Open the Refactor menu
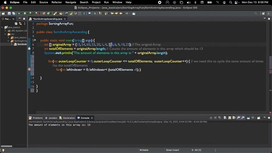Screen dimensions: 272x153 (x=57, y=2)
